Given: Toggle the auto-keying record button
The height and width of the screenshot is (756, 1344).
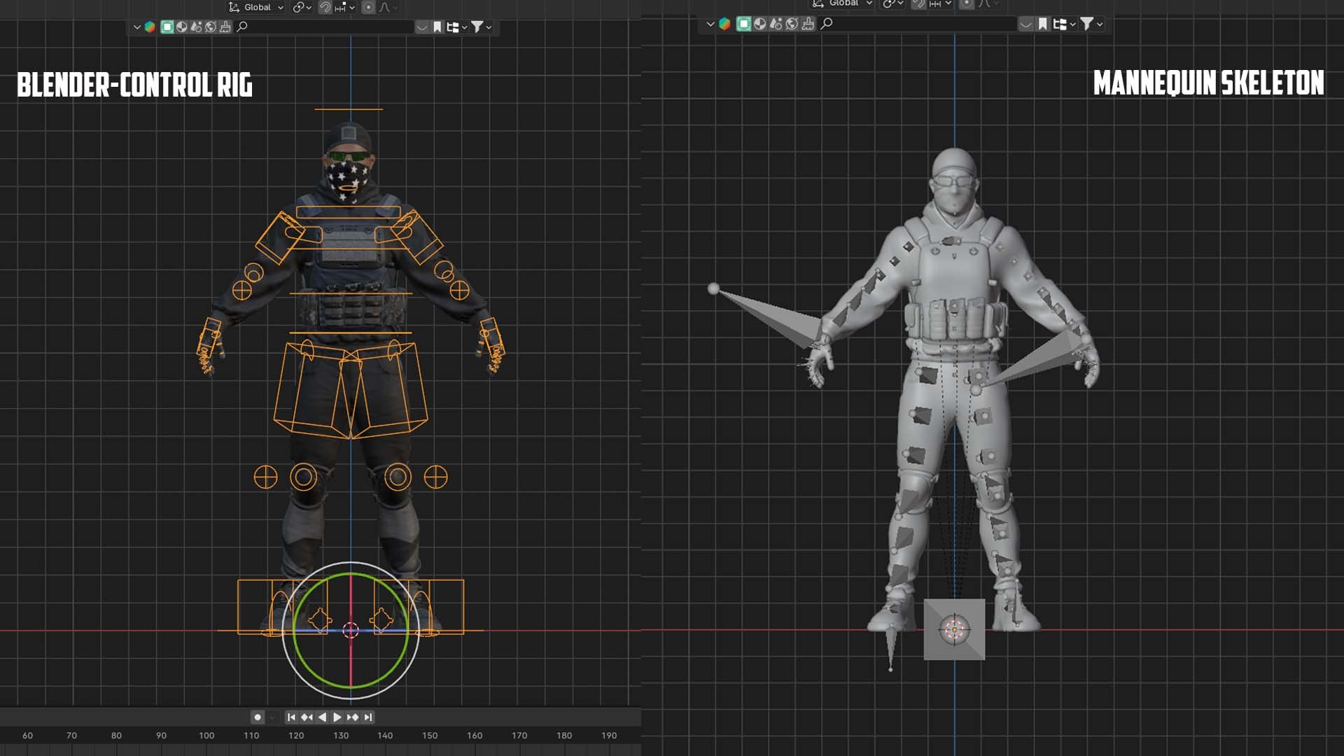Looking at the screenshot, I should pyautogui.click(x=258, y=717).
